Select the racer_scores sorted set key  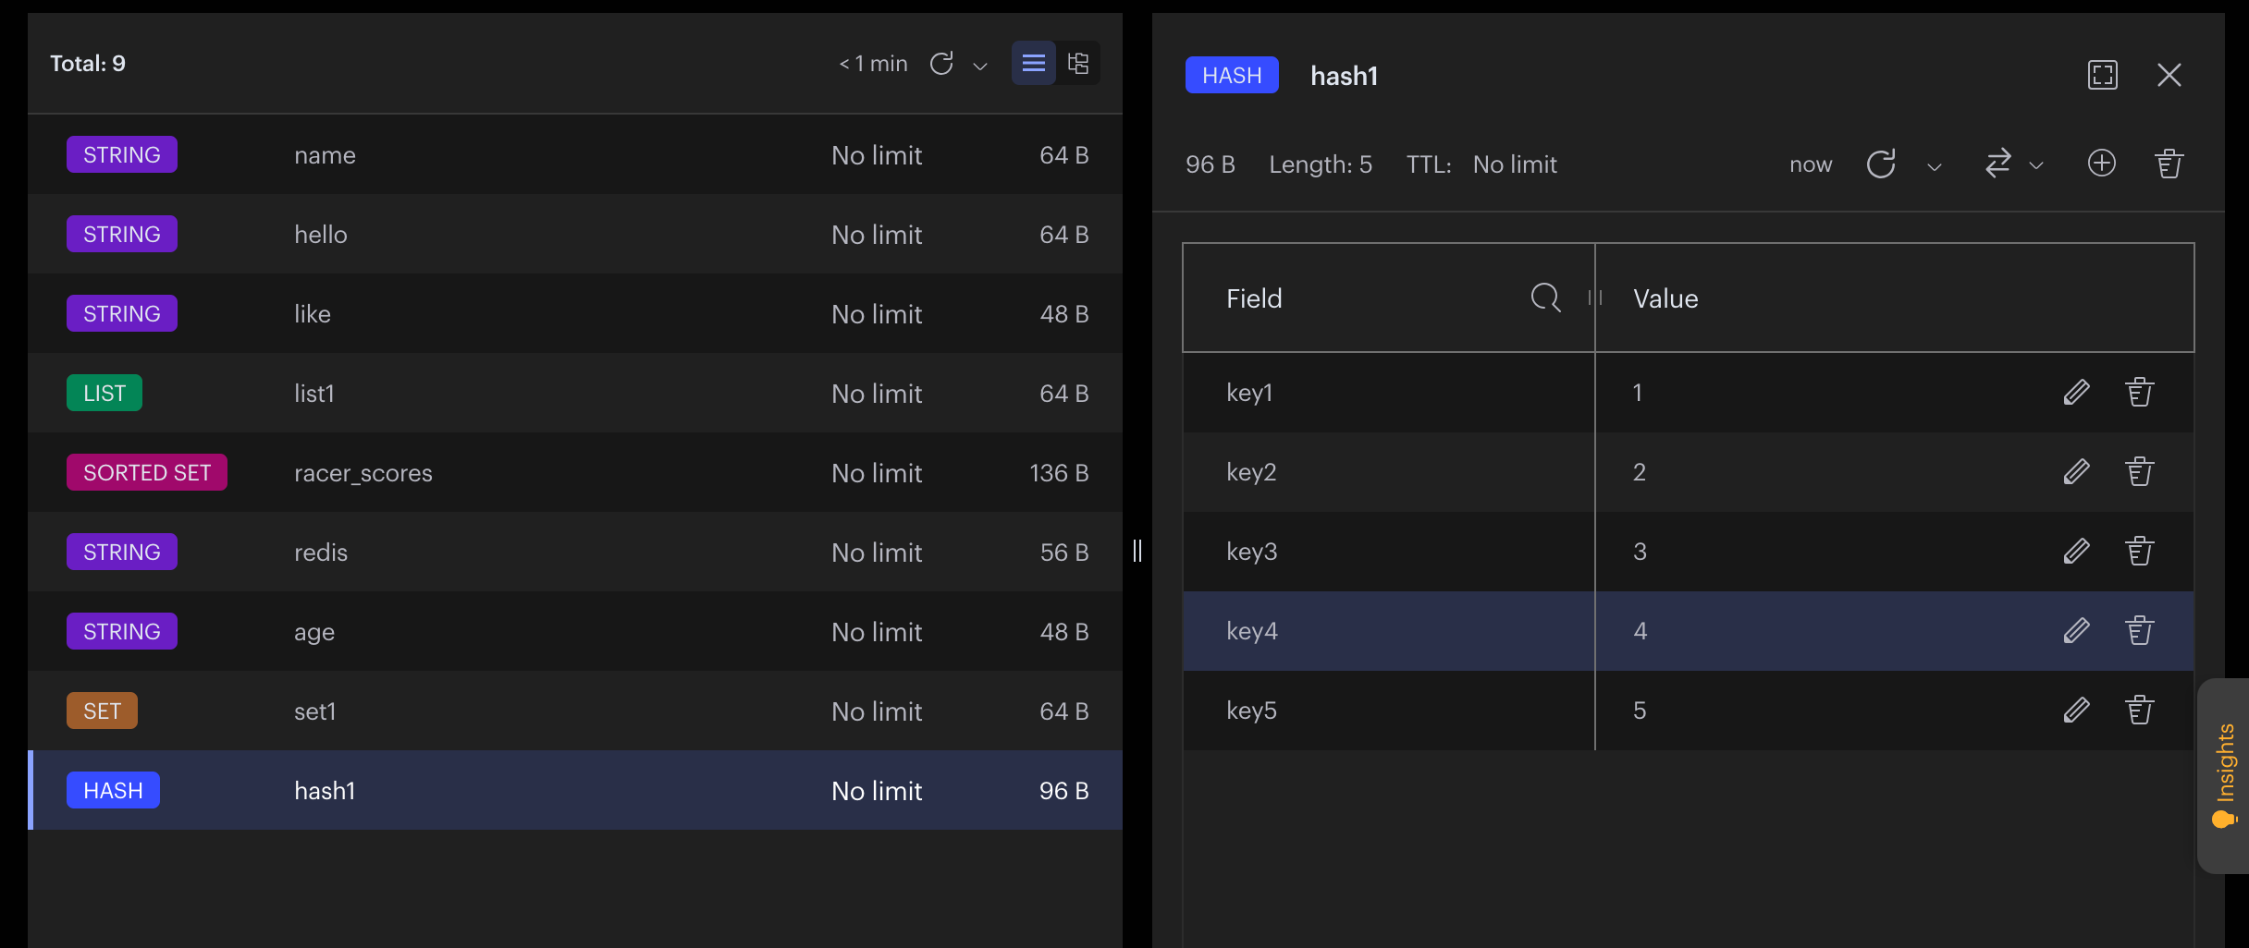point(575,472)
